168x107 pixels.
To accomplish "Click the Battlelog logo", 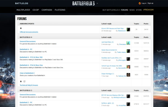I will tap(22, 3).
